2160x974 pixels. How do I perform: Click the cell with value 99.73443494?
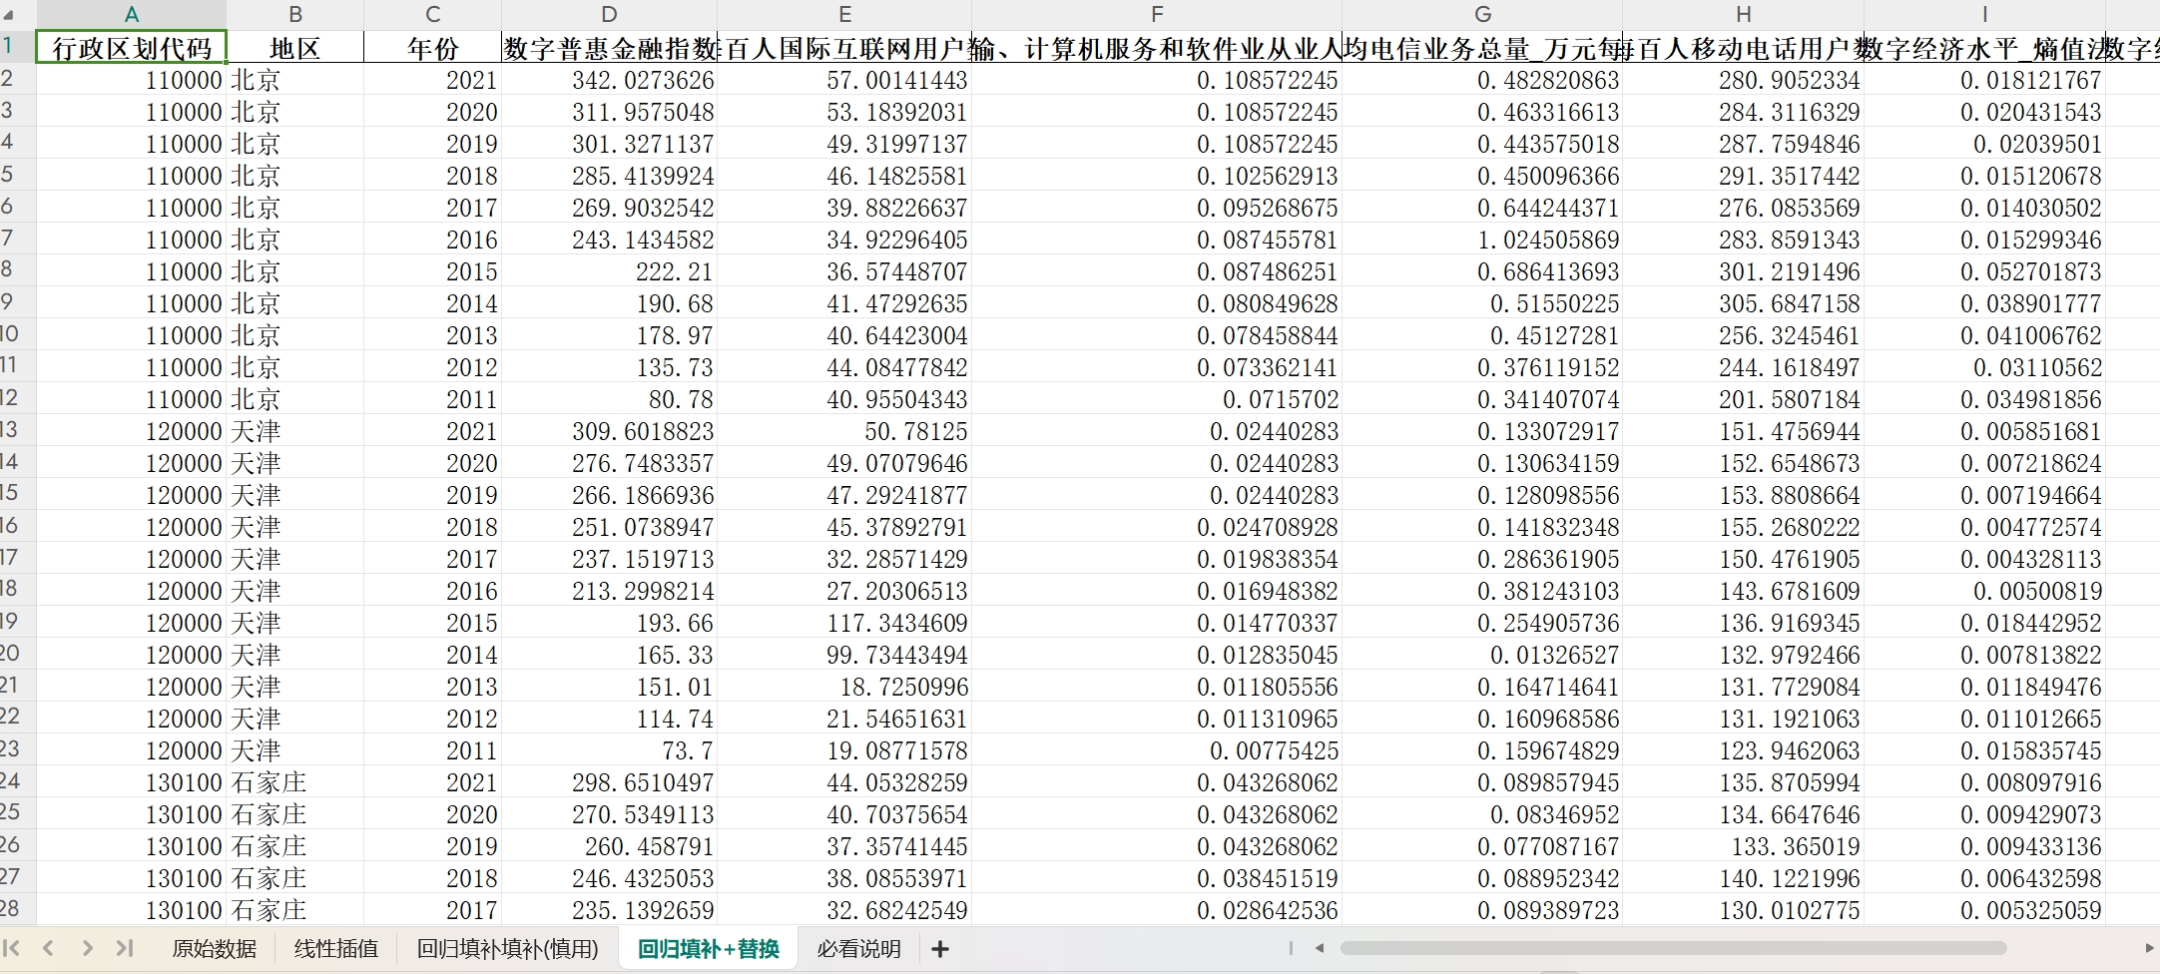(844, 655)
